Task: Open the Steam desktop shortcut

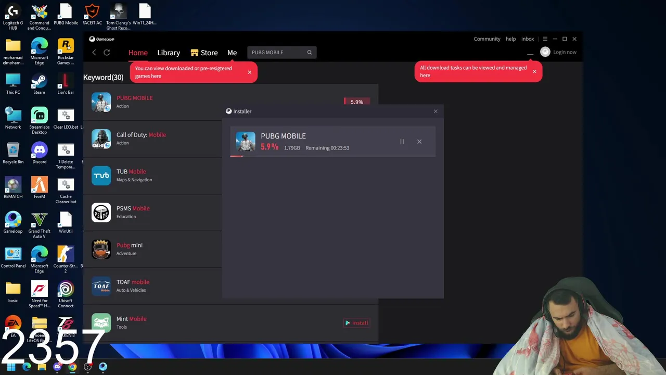Action: (39, 84)
